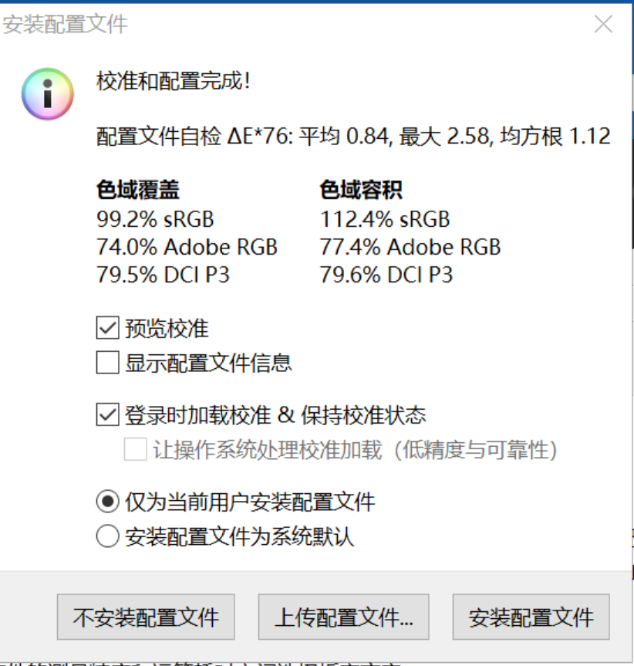The height and width of the screenshot is (666, 634).
Task: Click the rainbow information icon
Action: pos(48,94)
